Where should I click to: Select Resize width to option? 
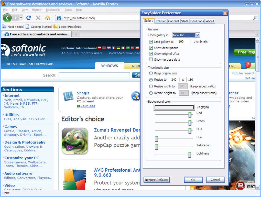click(x=151, y=86)
